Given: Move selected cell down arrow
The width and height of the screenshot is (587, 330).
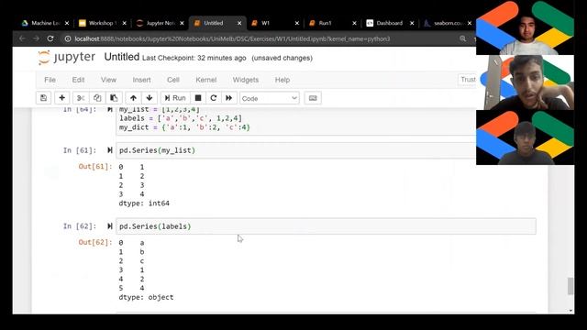Looking at the screenshot, I should (x=150, y=98).
